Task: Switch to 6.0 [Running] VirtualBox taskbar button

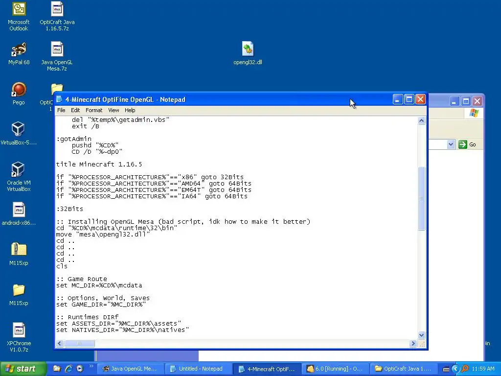Action: (335, 369)
